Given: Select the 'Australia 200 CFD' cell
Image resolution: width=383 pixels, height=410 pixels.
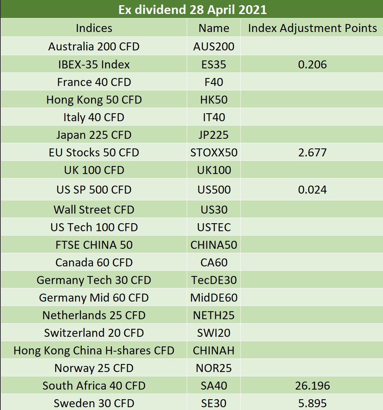Looking at the screenshot, I should coord(94,46).
